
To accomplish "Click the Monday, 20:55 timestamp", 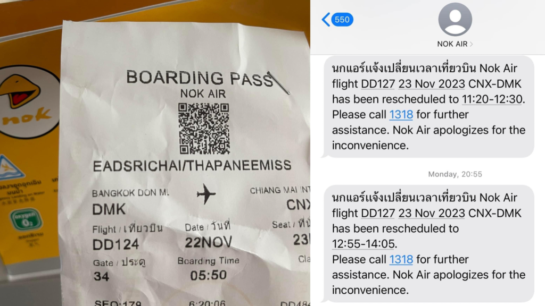I will 455,174.
